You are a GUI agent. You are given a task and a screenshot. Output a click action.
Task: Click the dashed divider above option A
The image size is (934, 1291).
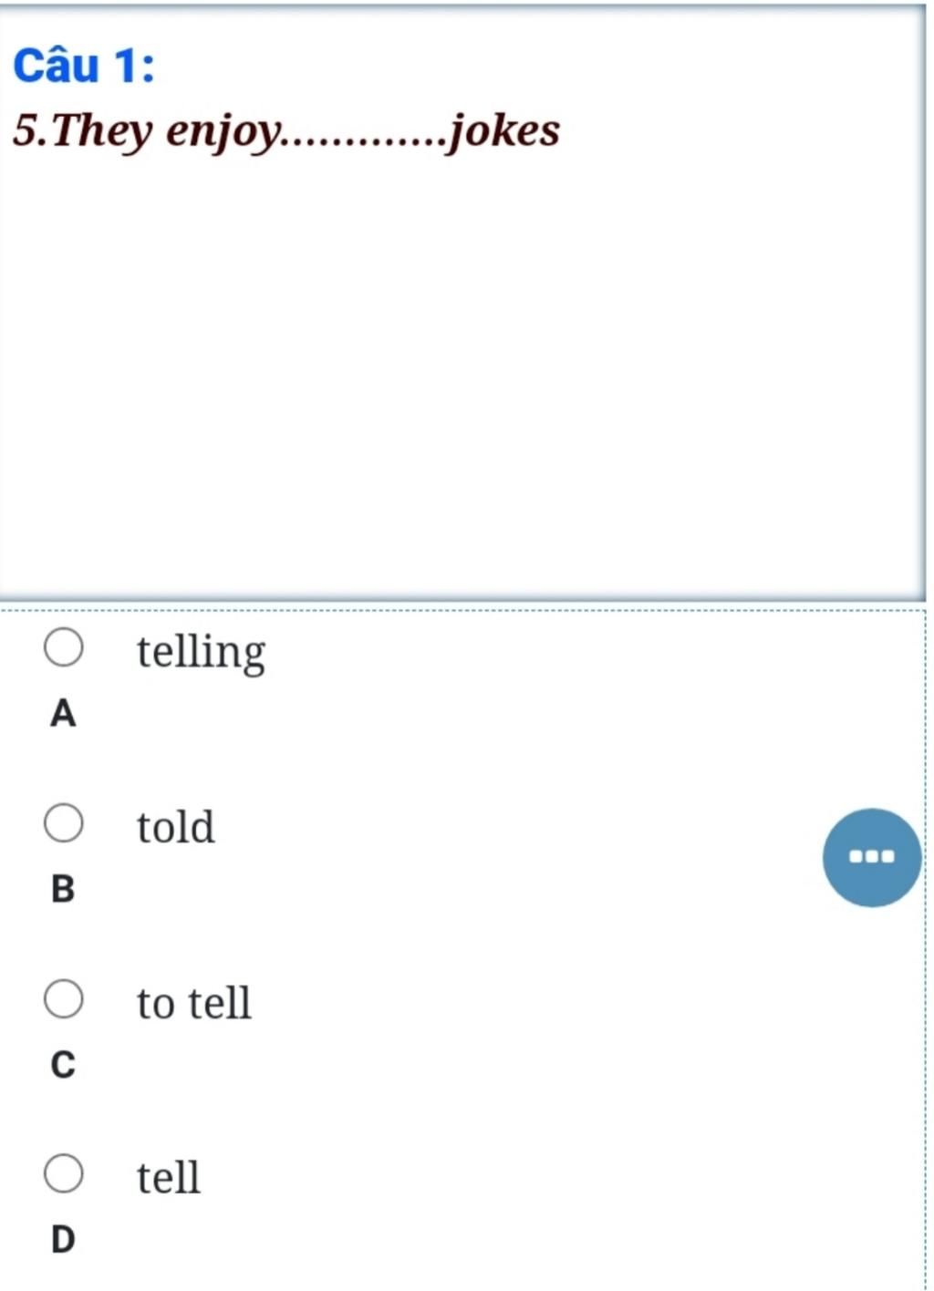[462, 609]
